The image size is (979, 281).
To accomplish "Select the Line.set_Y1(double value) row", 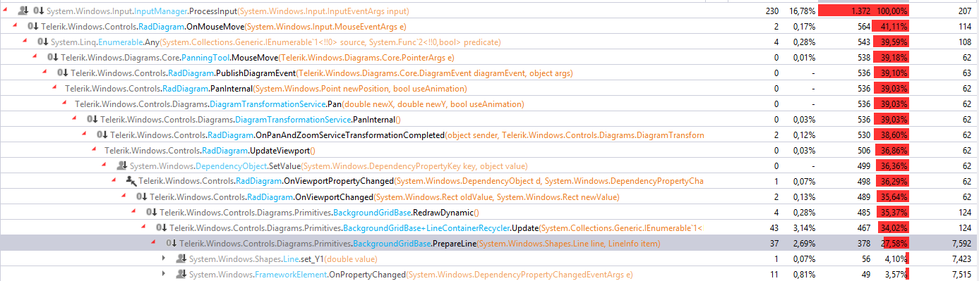I will pos(489,258).
